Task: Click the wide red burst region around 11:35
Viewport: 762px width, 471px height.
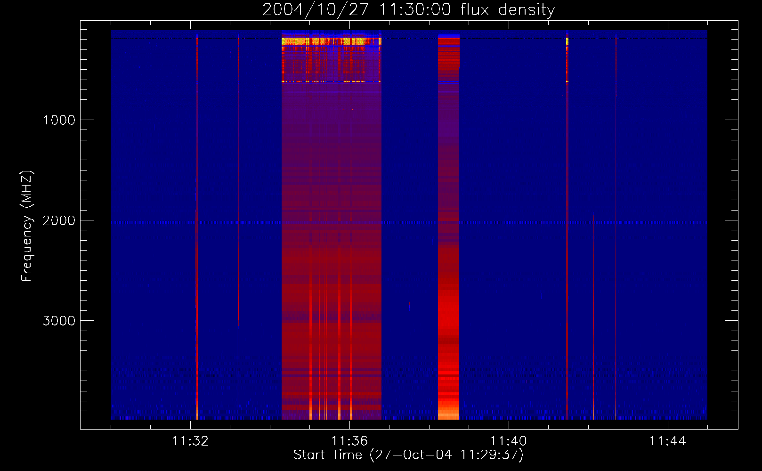Action: (x=331, y=226)
